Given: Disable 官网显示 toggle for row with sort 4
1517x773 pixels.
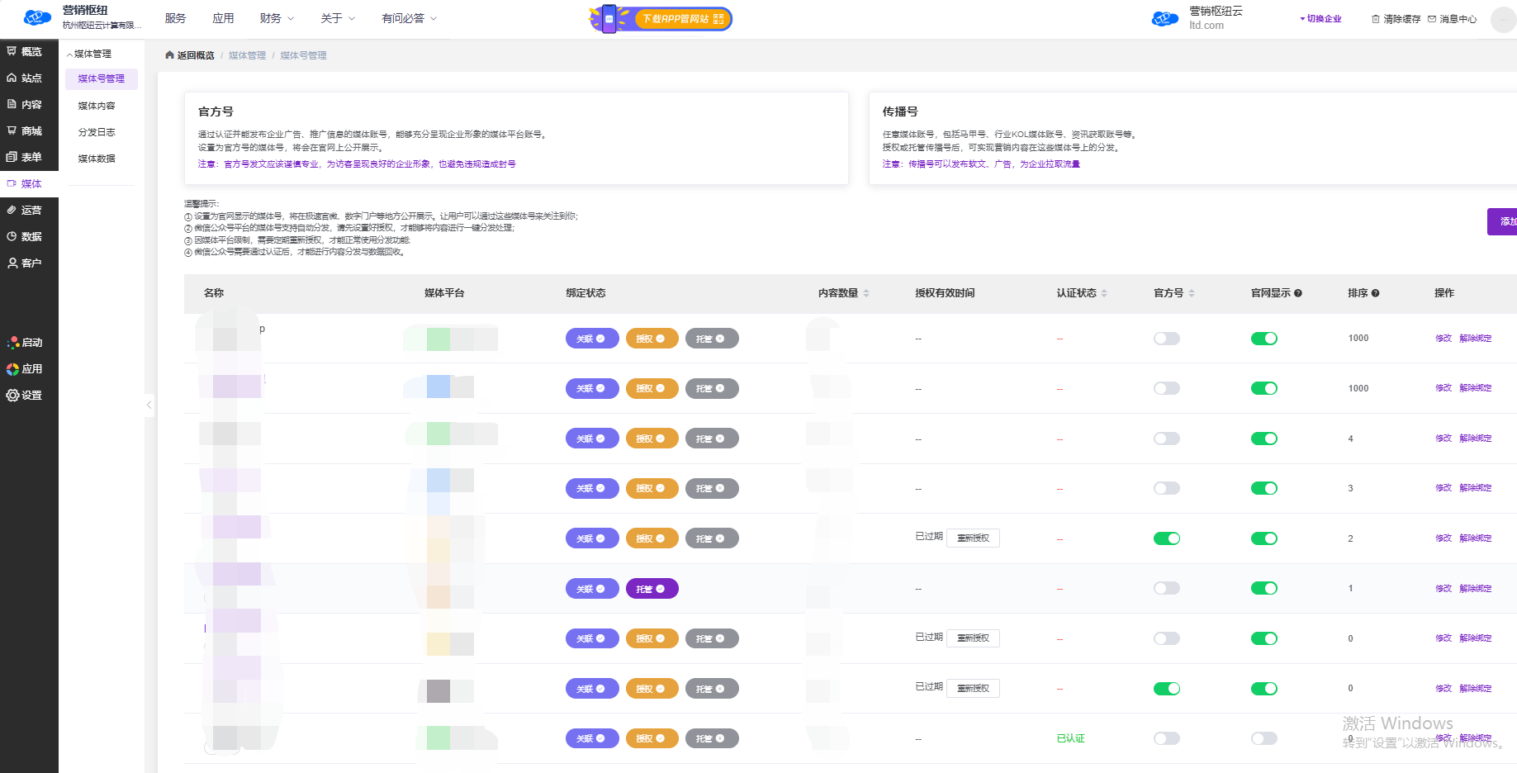Looking at the screenshot, I should coord(1263,439).
